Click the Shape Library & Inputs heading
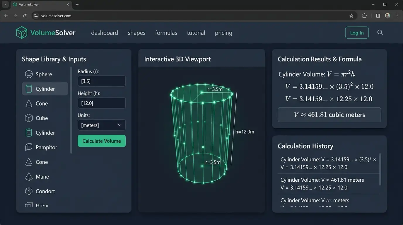Image resolution: width=403 pixels, height=225 pixels. coord(54,59)
